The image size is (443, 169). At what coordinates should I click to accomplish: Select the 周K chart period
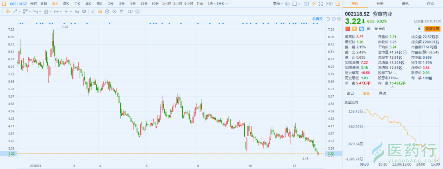(x=66, y=4)
